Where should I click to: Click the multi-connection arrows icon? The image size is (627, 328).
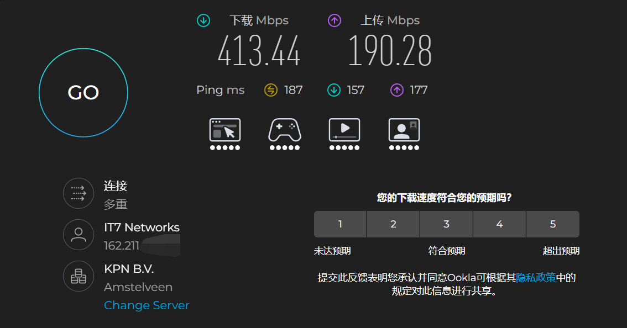(79, 193)
